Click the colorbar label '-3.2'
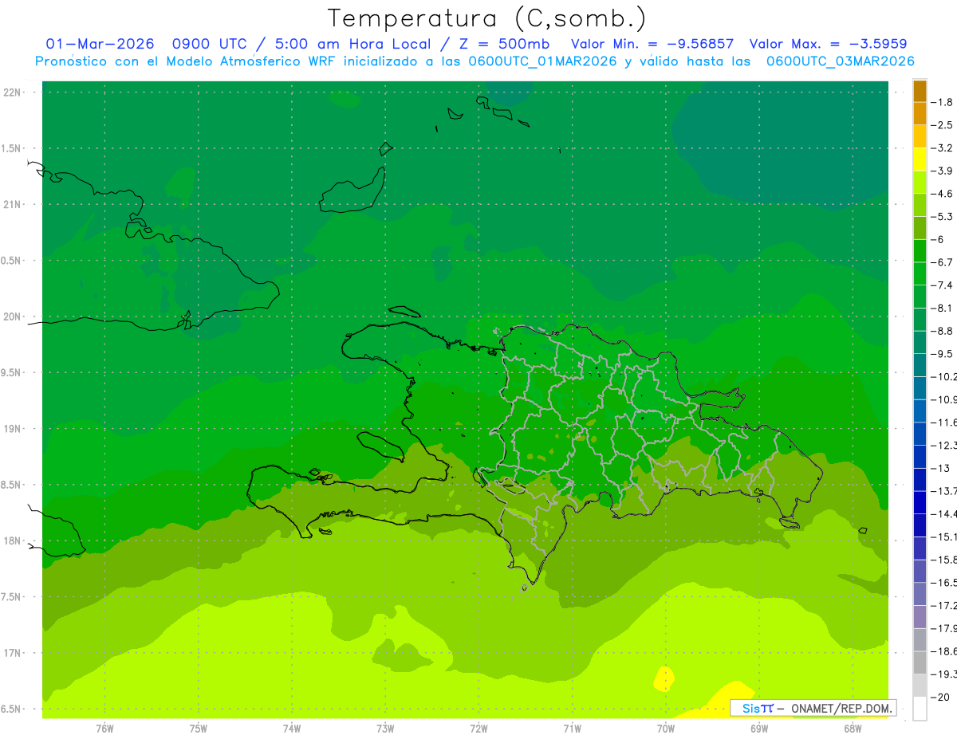The height and width of the screenshot is (739, 957). click(x=943, y=148)
